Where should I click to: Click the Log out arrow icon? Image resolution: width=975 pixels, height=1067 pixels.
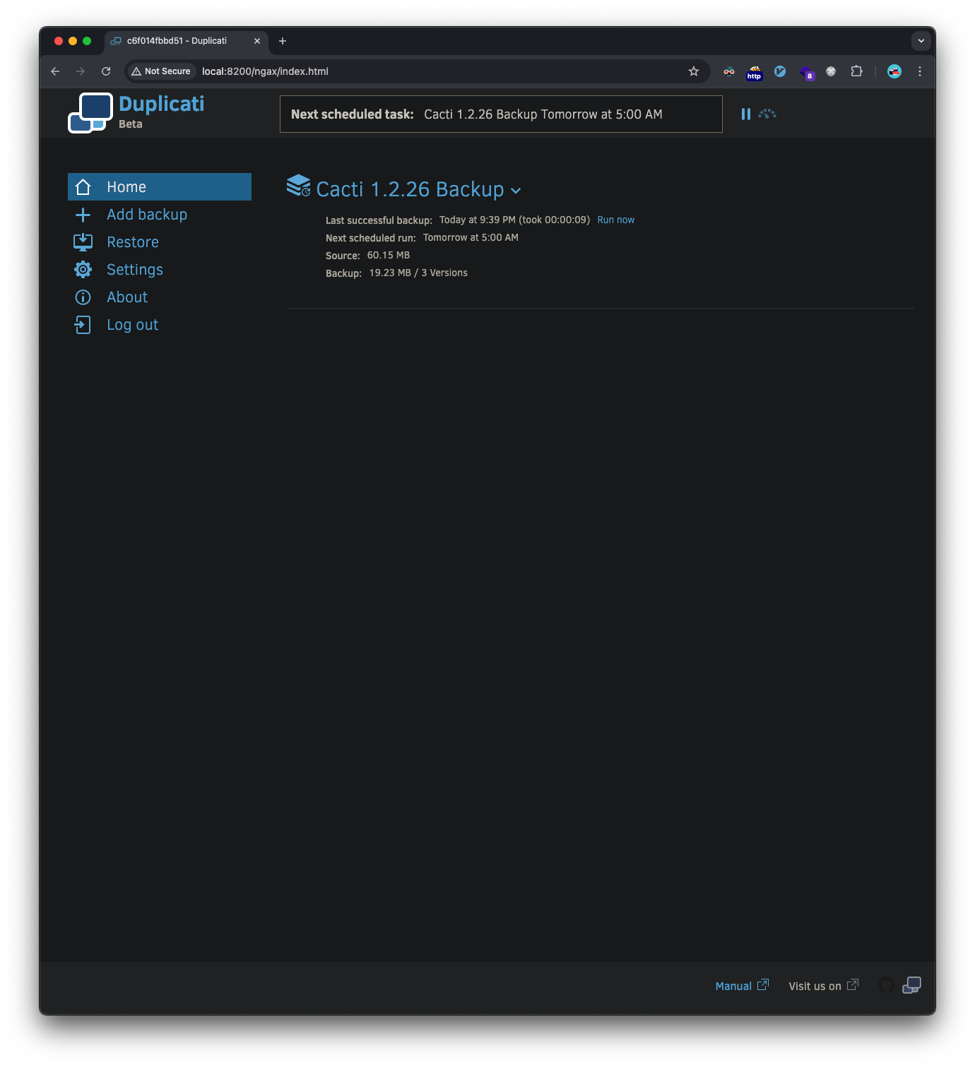point(83,324)
